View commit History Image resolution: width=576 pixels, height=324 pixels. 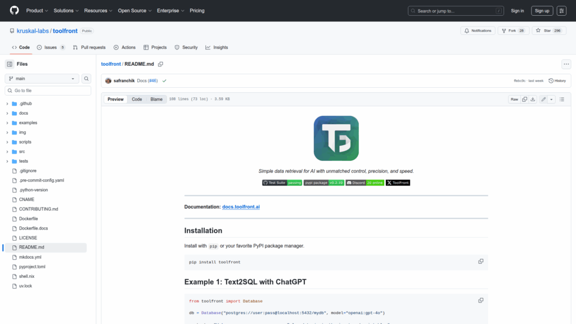(x=557, y=81)
